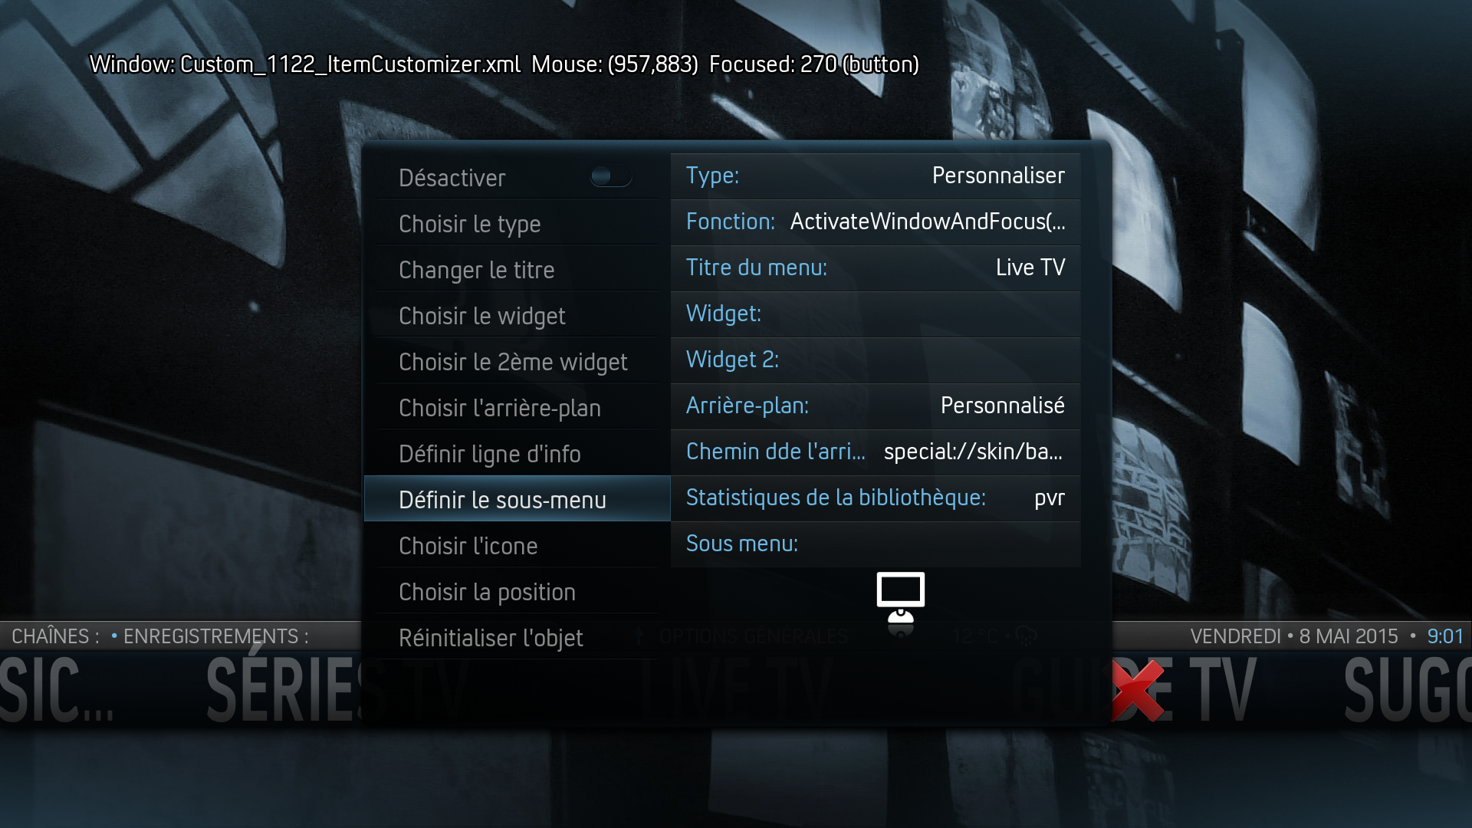Click the red X mark icon
The image size is (1472, 828).
pos(1138,692)
